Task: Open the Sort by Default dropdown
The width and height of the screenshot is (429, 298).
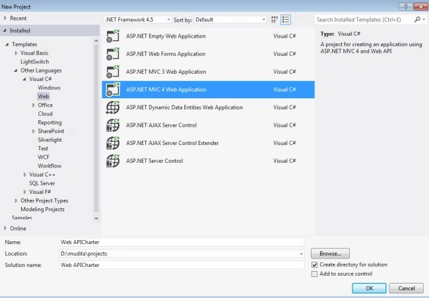Action: (x=230, y=20)
